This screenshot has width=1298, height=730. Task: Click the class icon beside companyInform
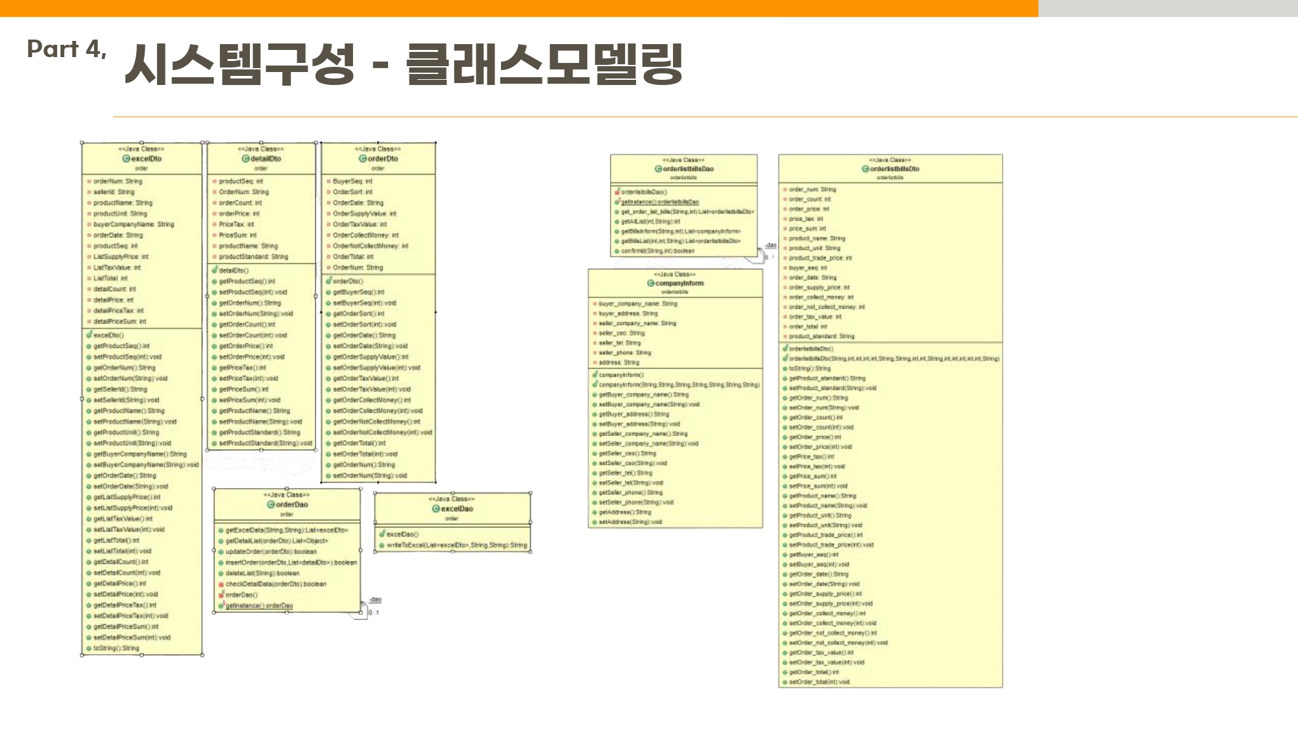[650, 284]
